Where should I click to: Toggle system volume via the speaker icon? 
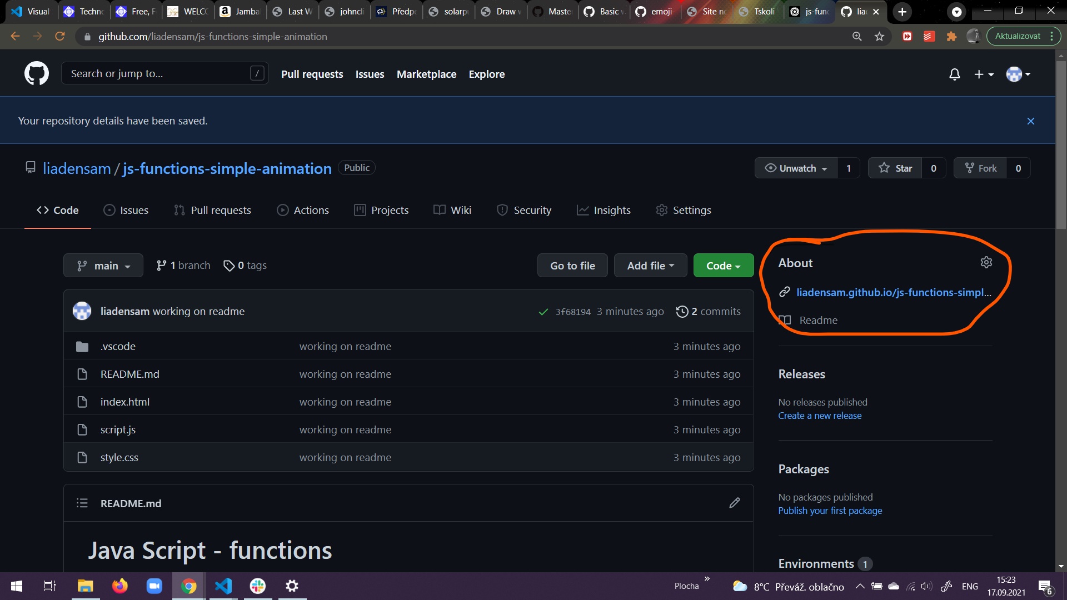tap(926, 586)
